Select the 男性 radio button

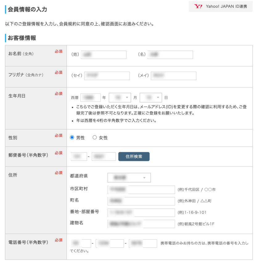[x=72, y=137]
